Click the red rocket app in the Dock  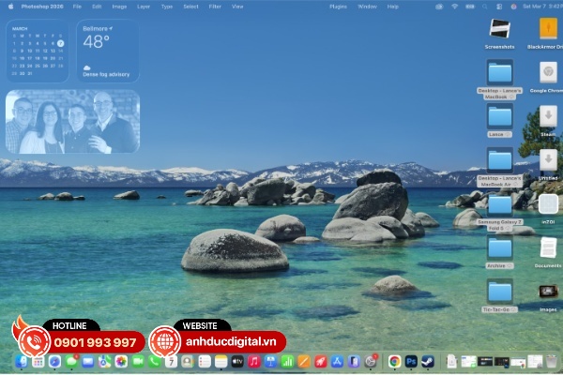(x=320, y=362)
